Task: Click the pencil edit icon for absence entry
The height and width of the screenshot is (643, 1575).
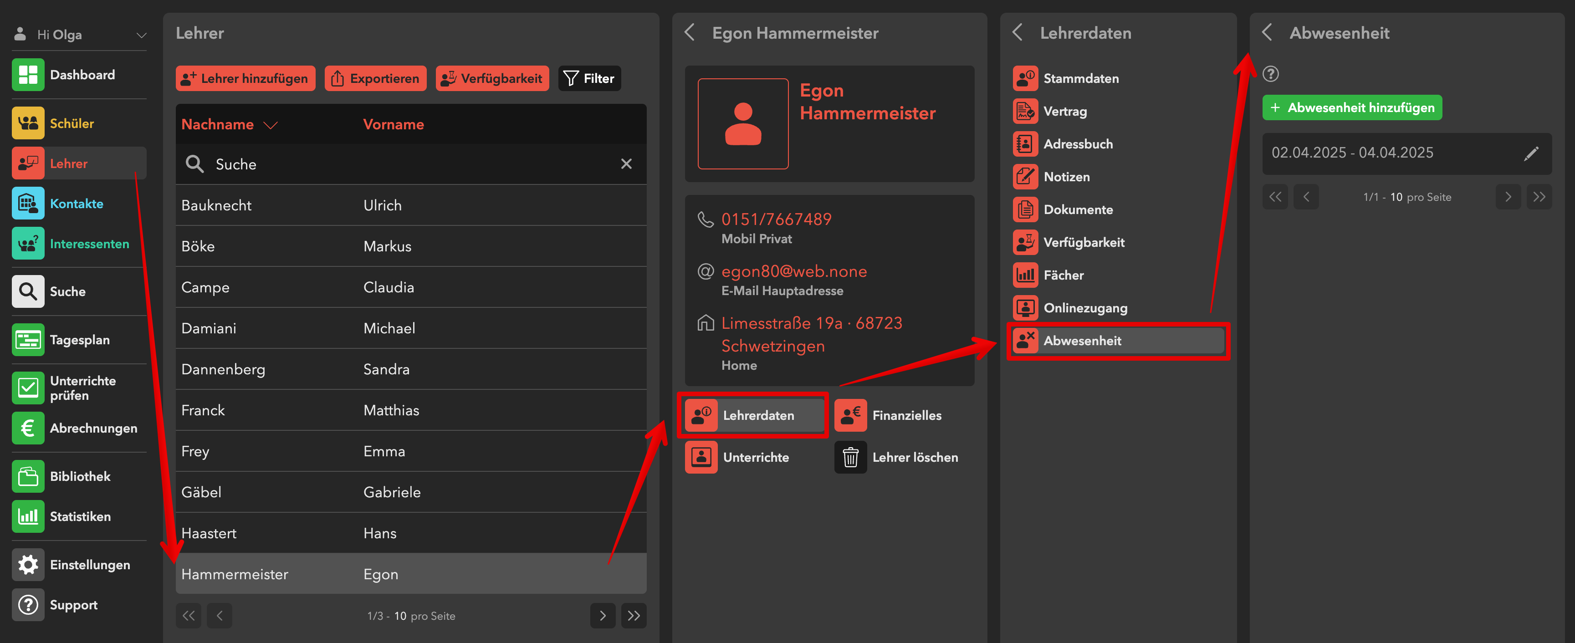Action: [x=1530, y=153]
